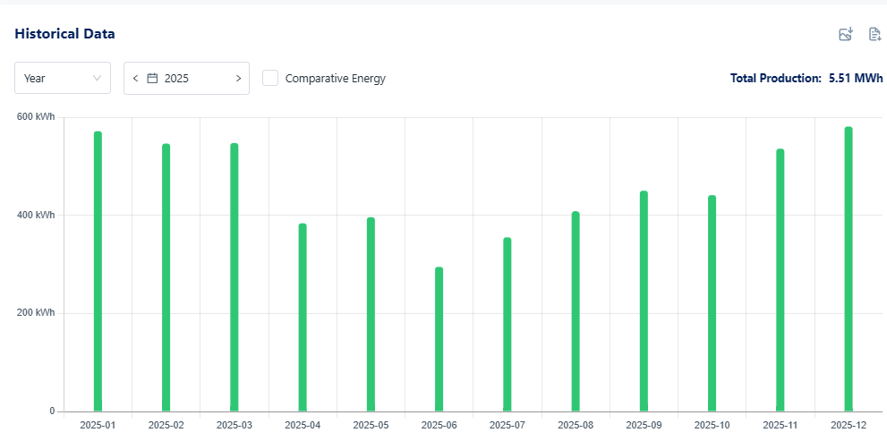Image resolution: width=887 pixels, height=441 pixels.
Task: Click the 200 kWh axis label
Action: [37, 313]
